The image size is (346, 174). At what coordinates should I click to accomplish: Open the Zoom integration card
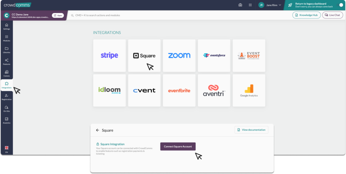(x=179, y=56)
